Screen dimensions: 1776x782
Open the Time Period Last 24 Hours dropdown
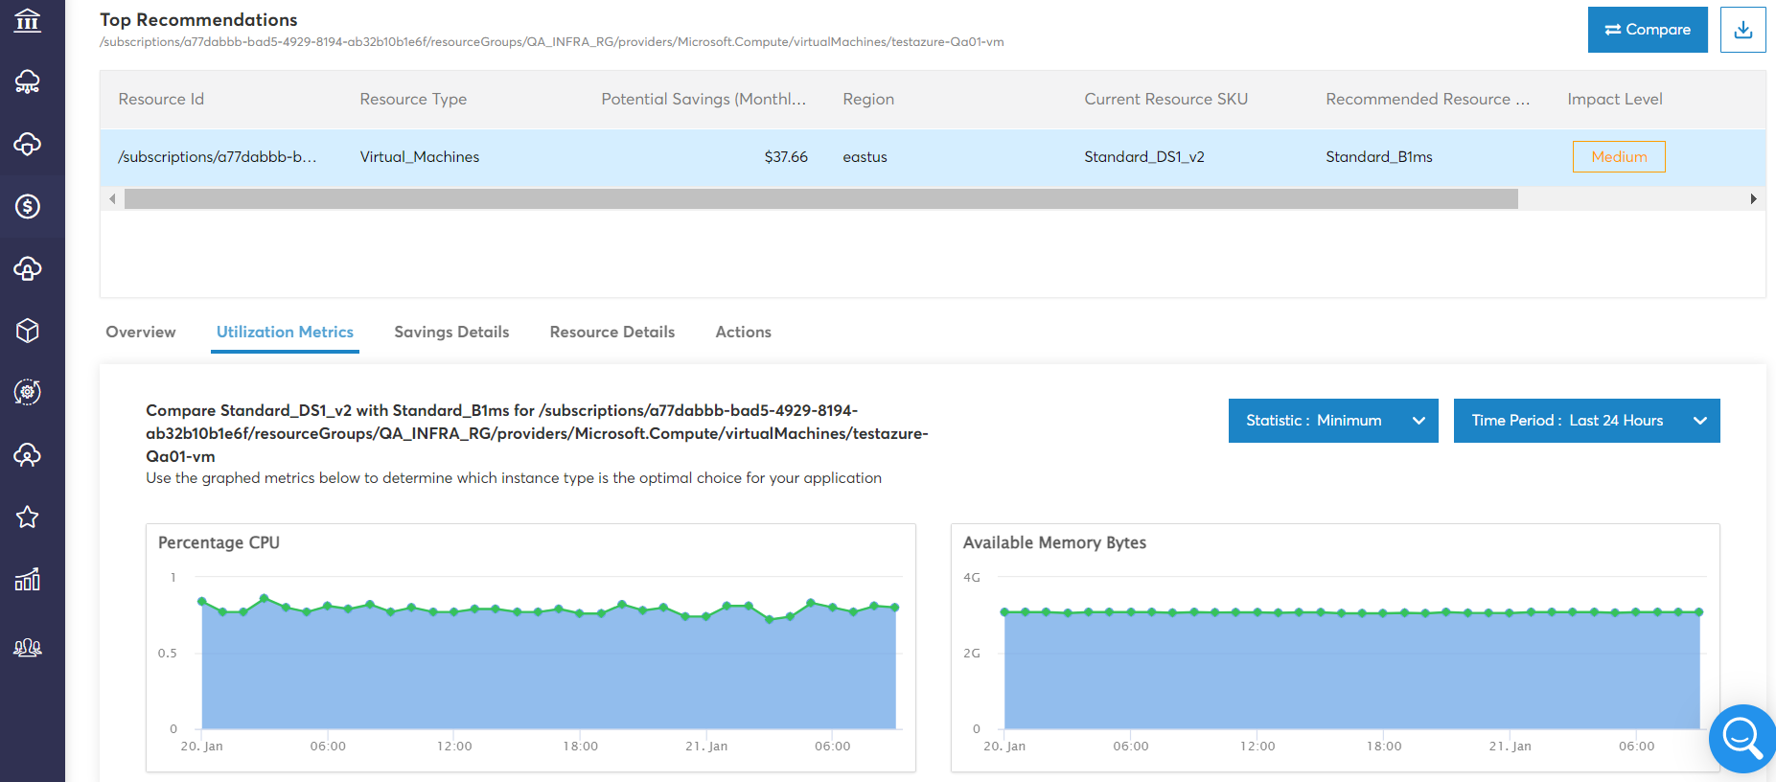tap(1586, 421)
